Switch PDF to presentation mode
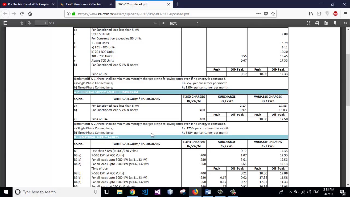The image size is (350, 197). tap(308, 23)
